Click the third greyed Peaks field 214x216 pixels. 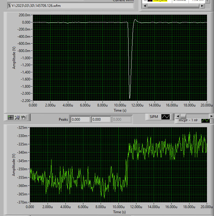coord(121,119)
